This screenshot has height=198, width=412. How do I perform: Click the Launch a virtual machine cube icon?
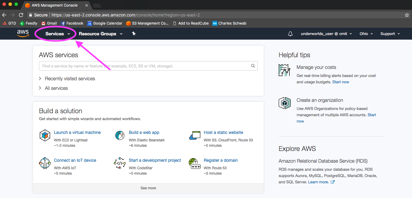point(45,135)
